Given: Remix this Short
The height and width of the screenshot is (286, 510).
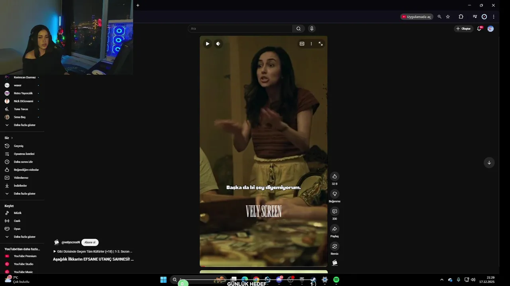Looking at the screenshot, I should click(x=335, y=246).
